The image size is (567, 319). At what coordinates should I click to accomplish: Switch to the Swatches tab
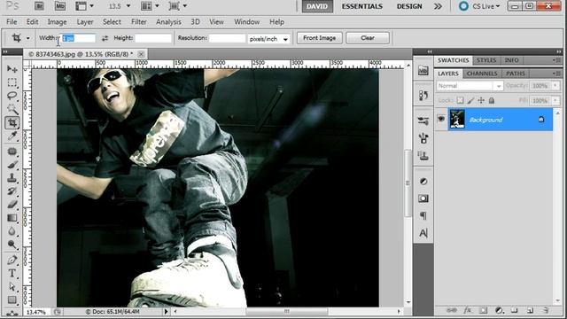pos(453,60)
